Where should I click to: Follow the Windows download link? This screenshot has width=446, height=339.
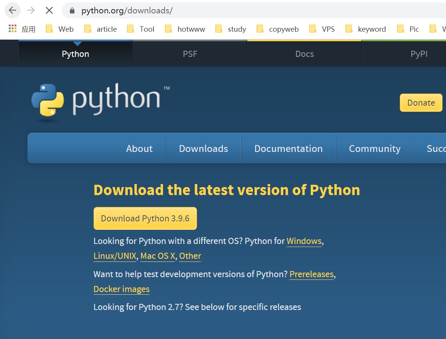point(304,241)
